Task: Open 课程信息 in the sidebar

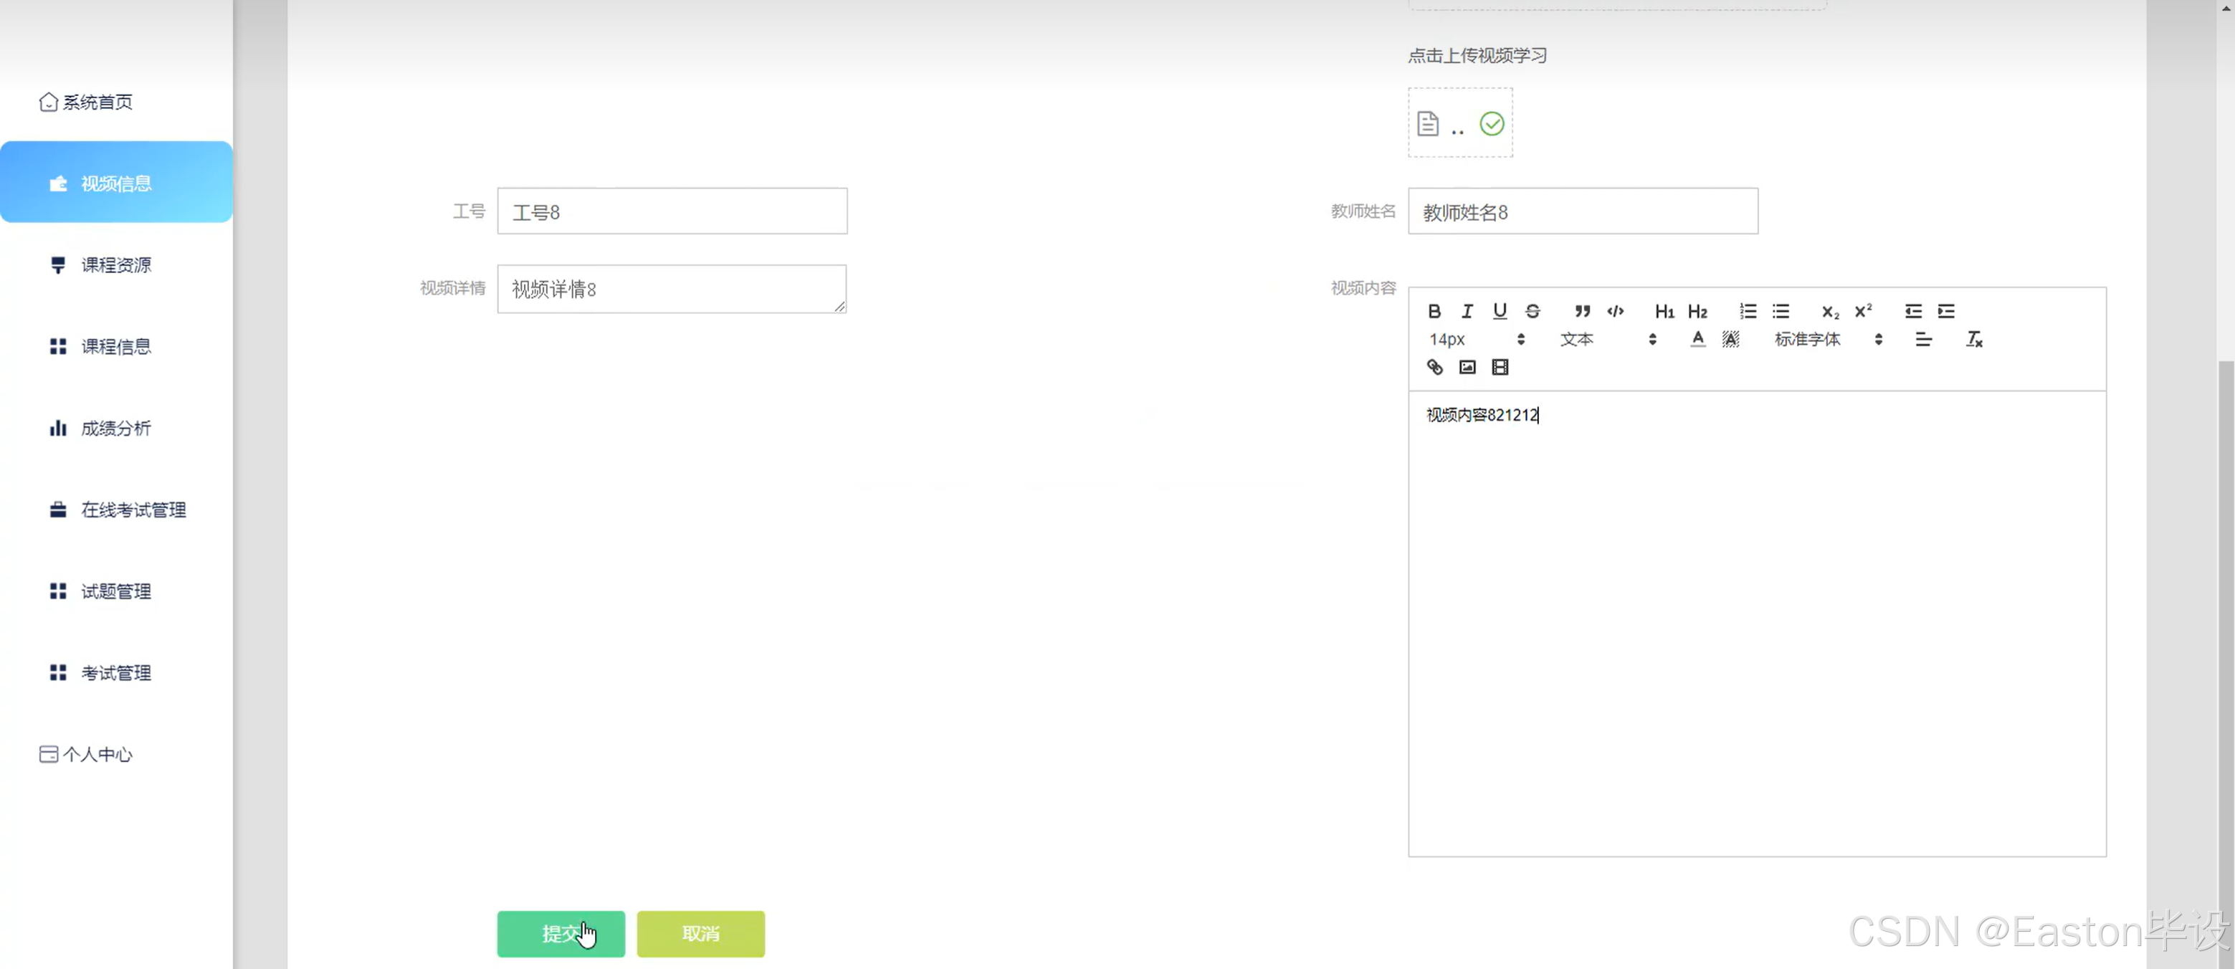Action: point(116,347)
